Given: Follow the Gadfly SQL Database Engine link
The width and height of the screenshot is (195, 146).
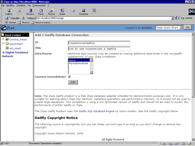Looking at the screenshot, I should pos(96,111).
